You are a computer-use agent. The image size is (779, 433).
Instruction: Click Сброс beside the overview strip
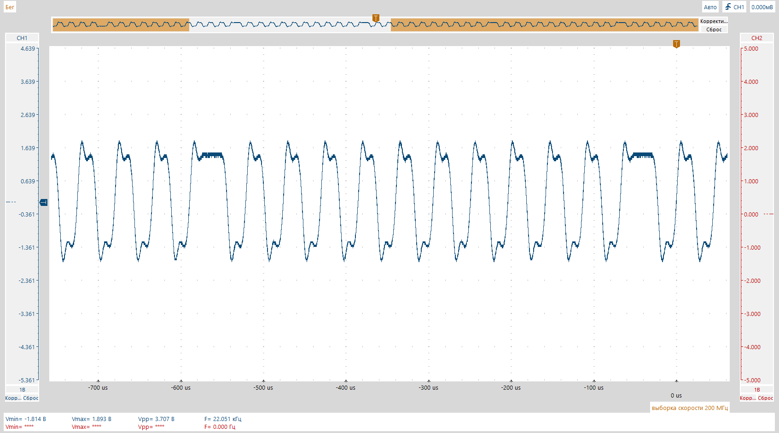click(x=714, y=29)
